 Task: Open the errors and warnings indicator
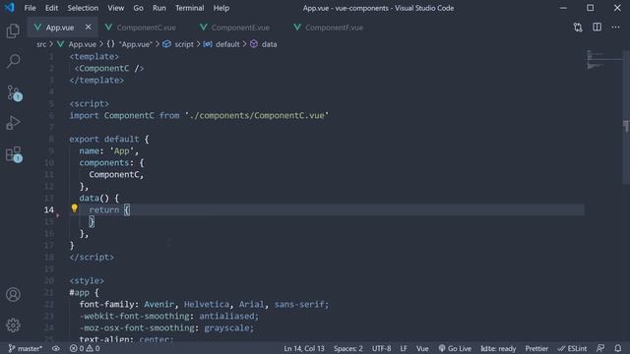point(85,348)
